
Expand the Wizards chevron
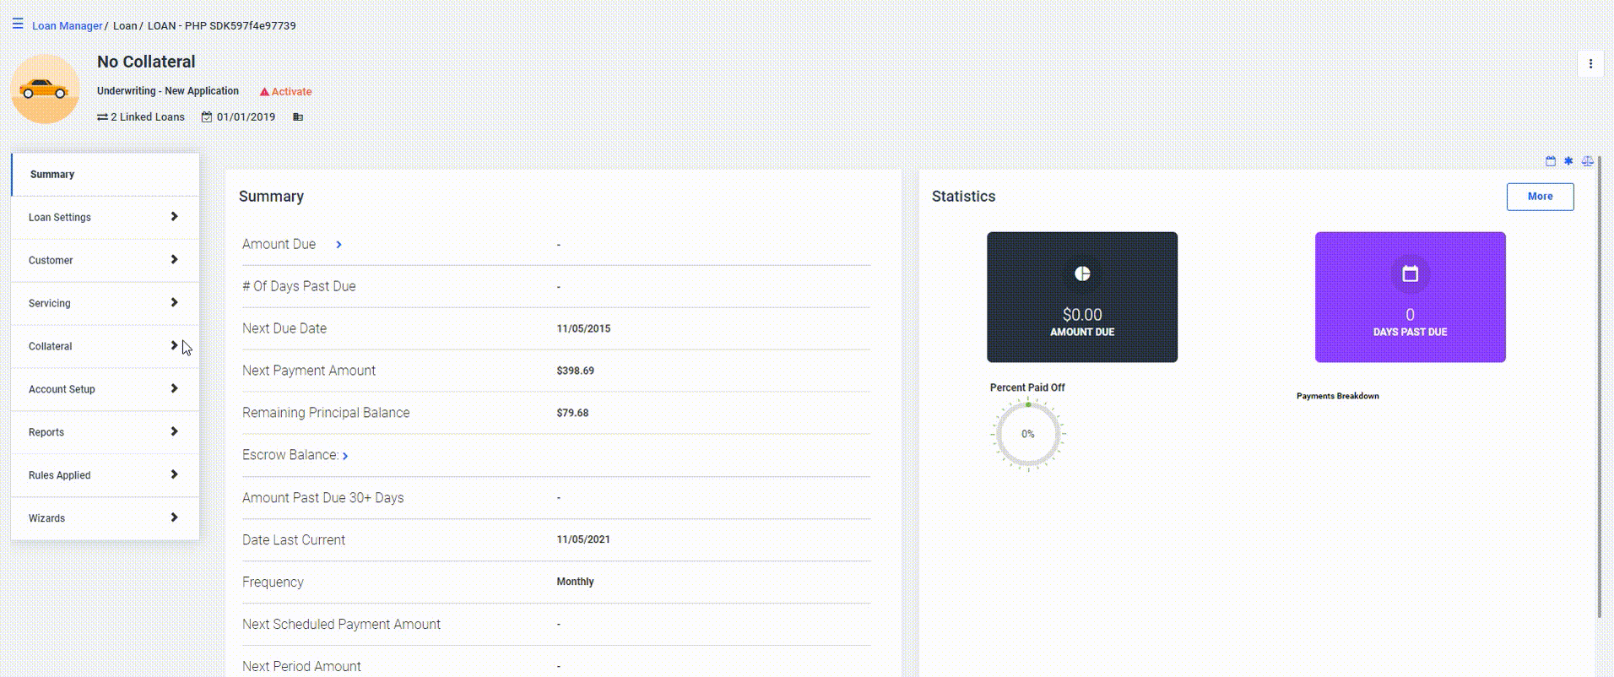[174, 518]
